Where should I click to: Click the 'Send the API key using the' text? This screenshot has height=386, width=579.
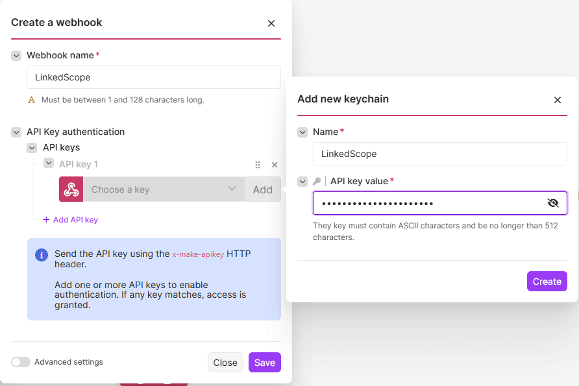(112, 254)
